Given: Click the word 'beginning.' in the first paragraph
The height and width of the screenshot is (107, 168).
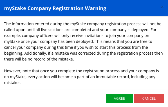Looking at the screenshot, I should [x=14, y=53].
